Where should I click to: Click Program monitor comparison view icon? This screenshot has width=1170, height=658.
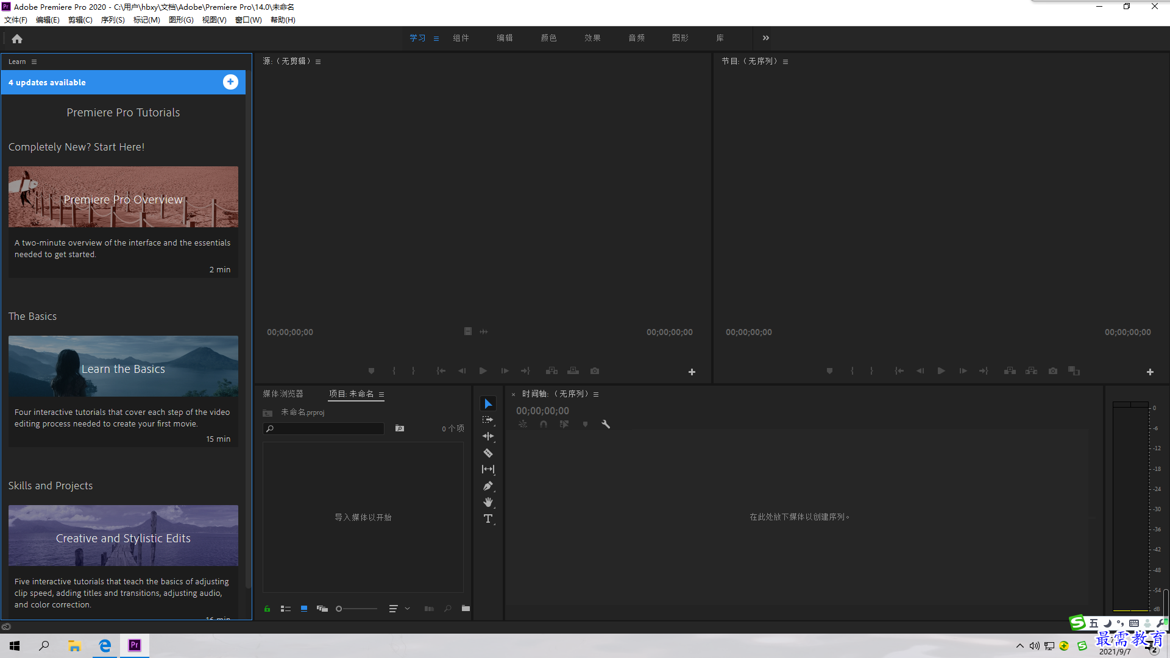1074,370
